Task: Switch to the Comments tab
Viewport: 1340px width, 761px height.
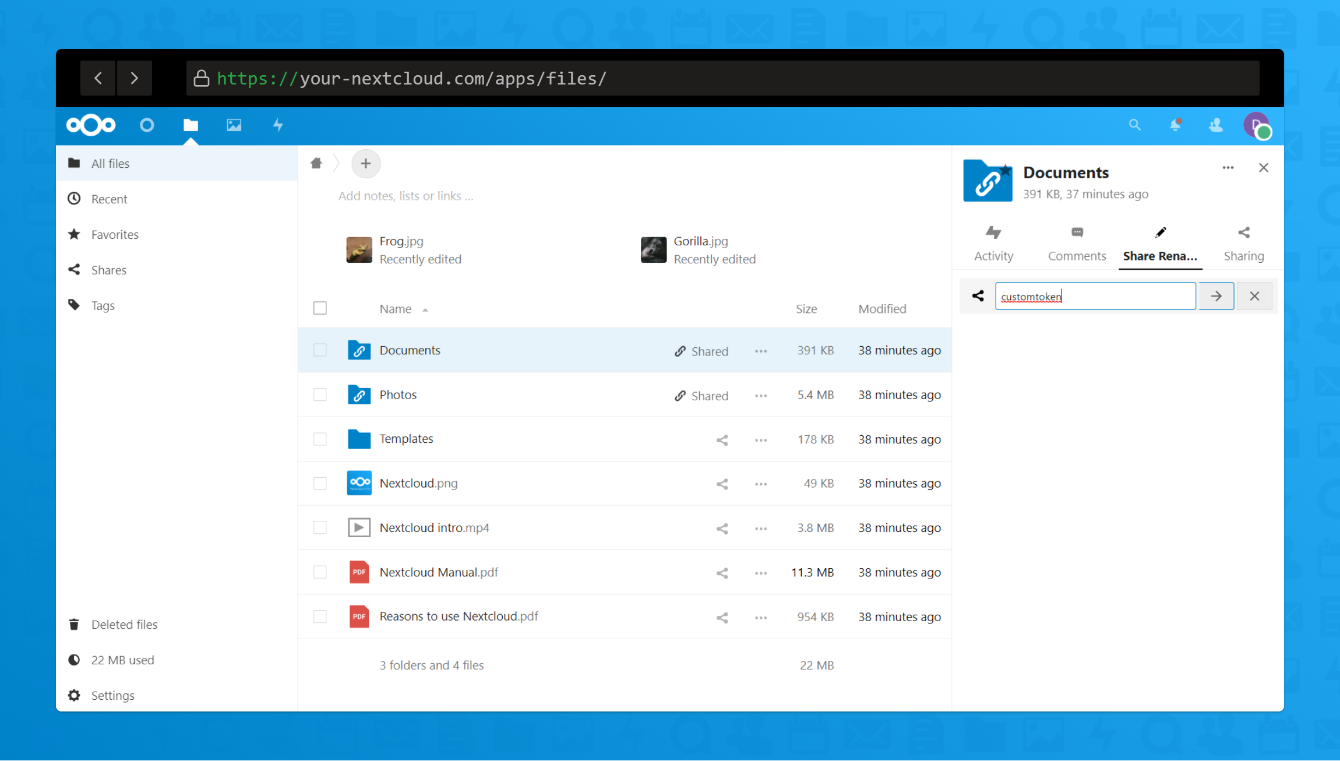Action: [1077, 244]
